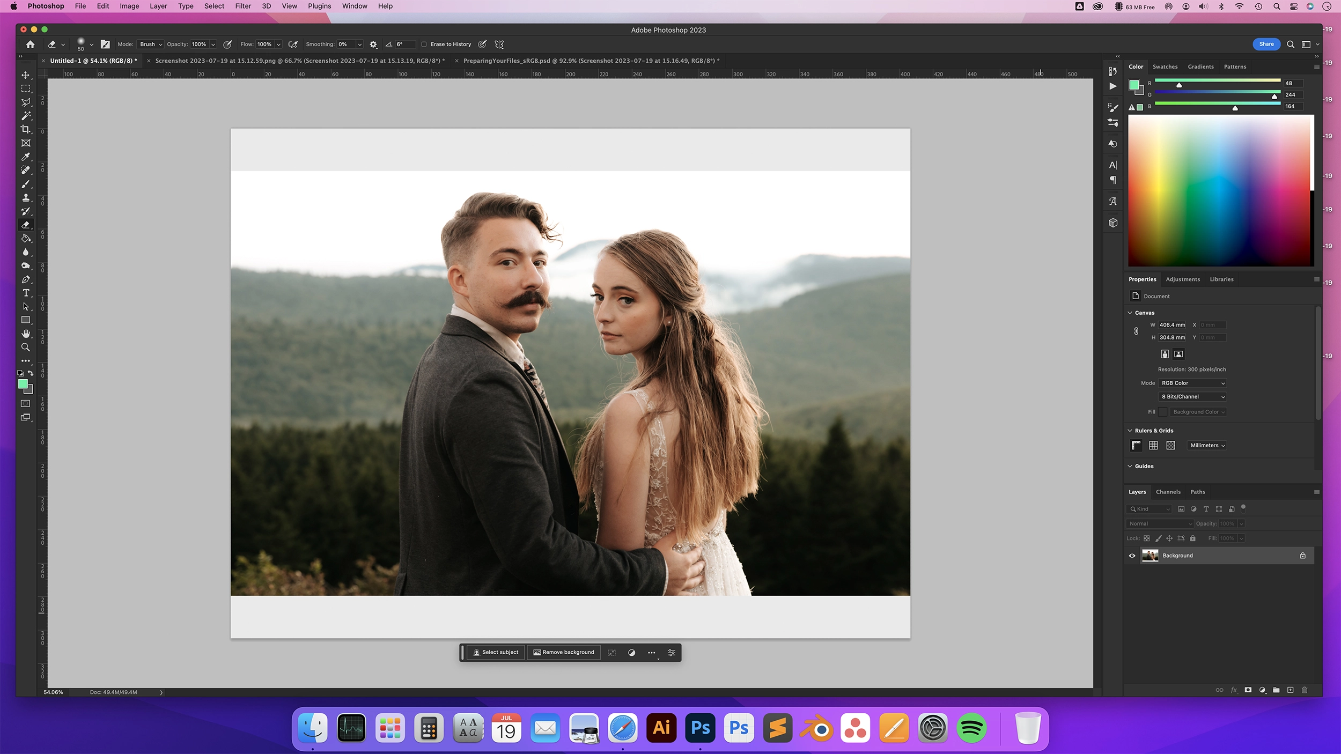
Task: Open smoothing options gear icon
Action: pyautogui.click(x=373, y=45)
